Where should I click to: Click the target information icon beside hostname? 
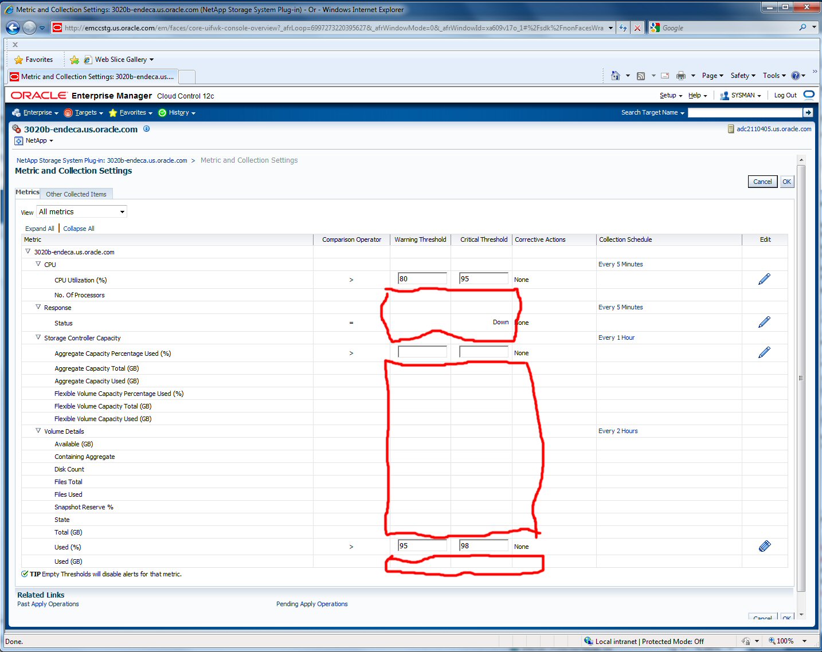[x=147, y=129]
